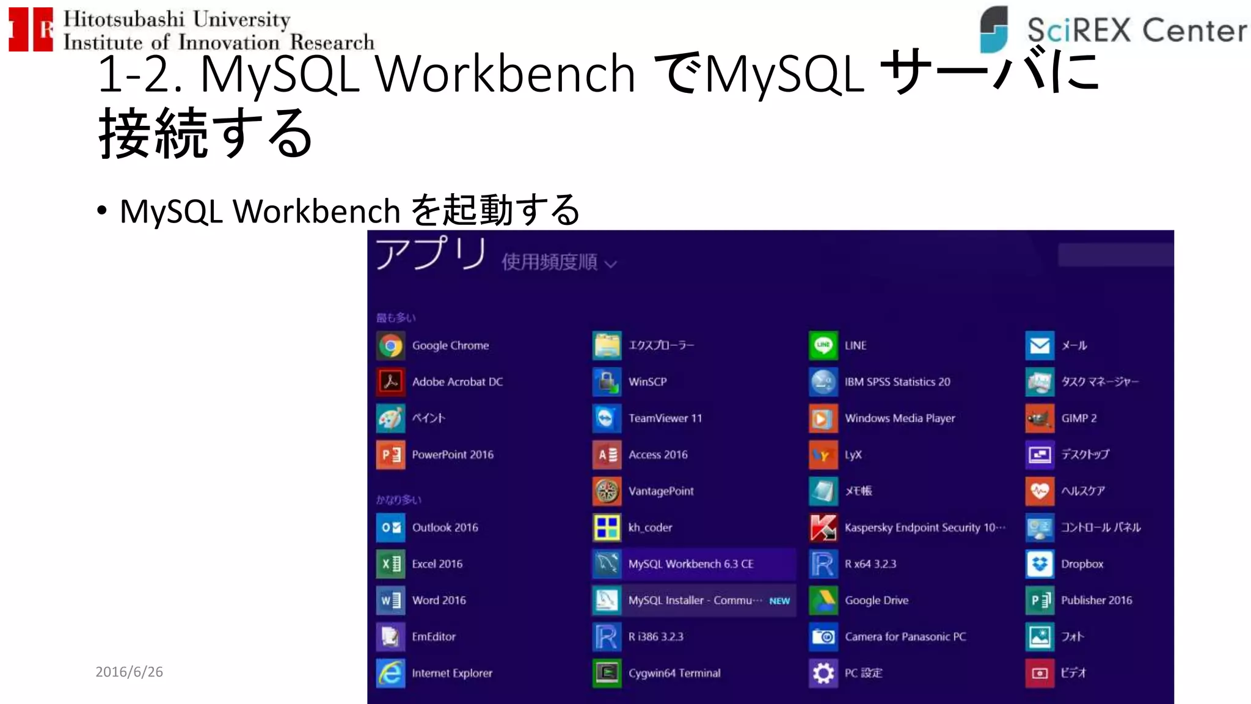Click the Windows Media Player label
Viewport: 1251px width, 704px height.
coord(900,419)
